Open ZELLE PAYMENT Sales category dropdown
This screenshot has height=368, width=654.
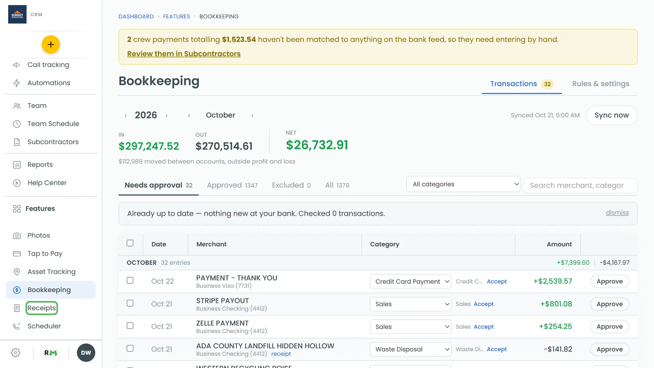pos(411,327)
